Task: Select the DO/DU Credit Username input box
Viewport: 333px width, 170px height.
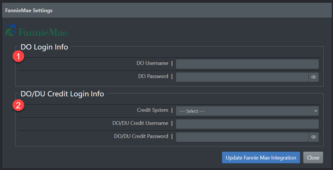Action: (247, 124)
